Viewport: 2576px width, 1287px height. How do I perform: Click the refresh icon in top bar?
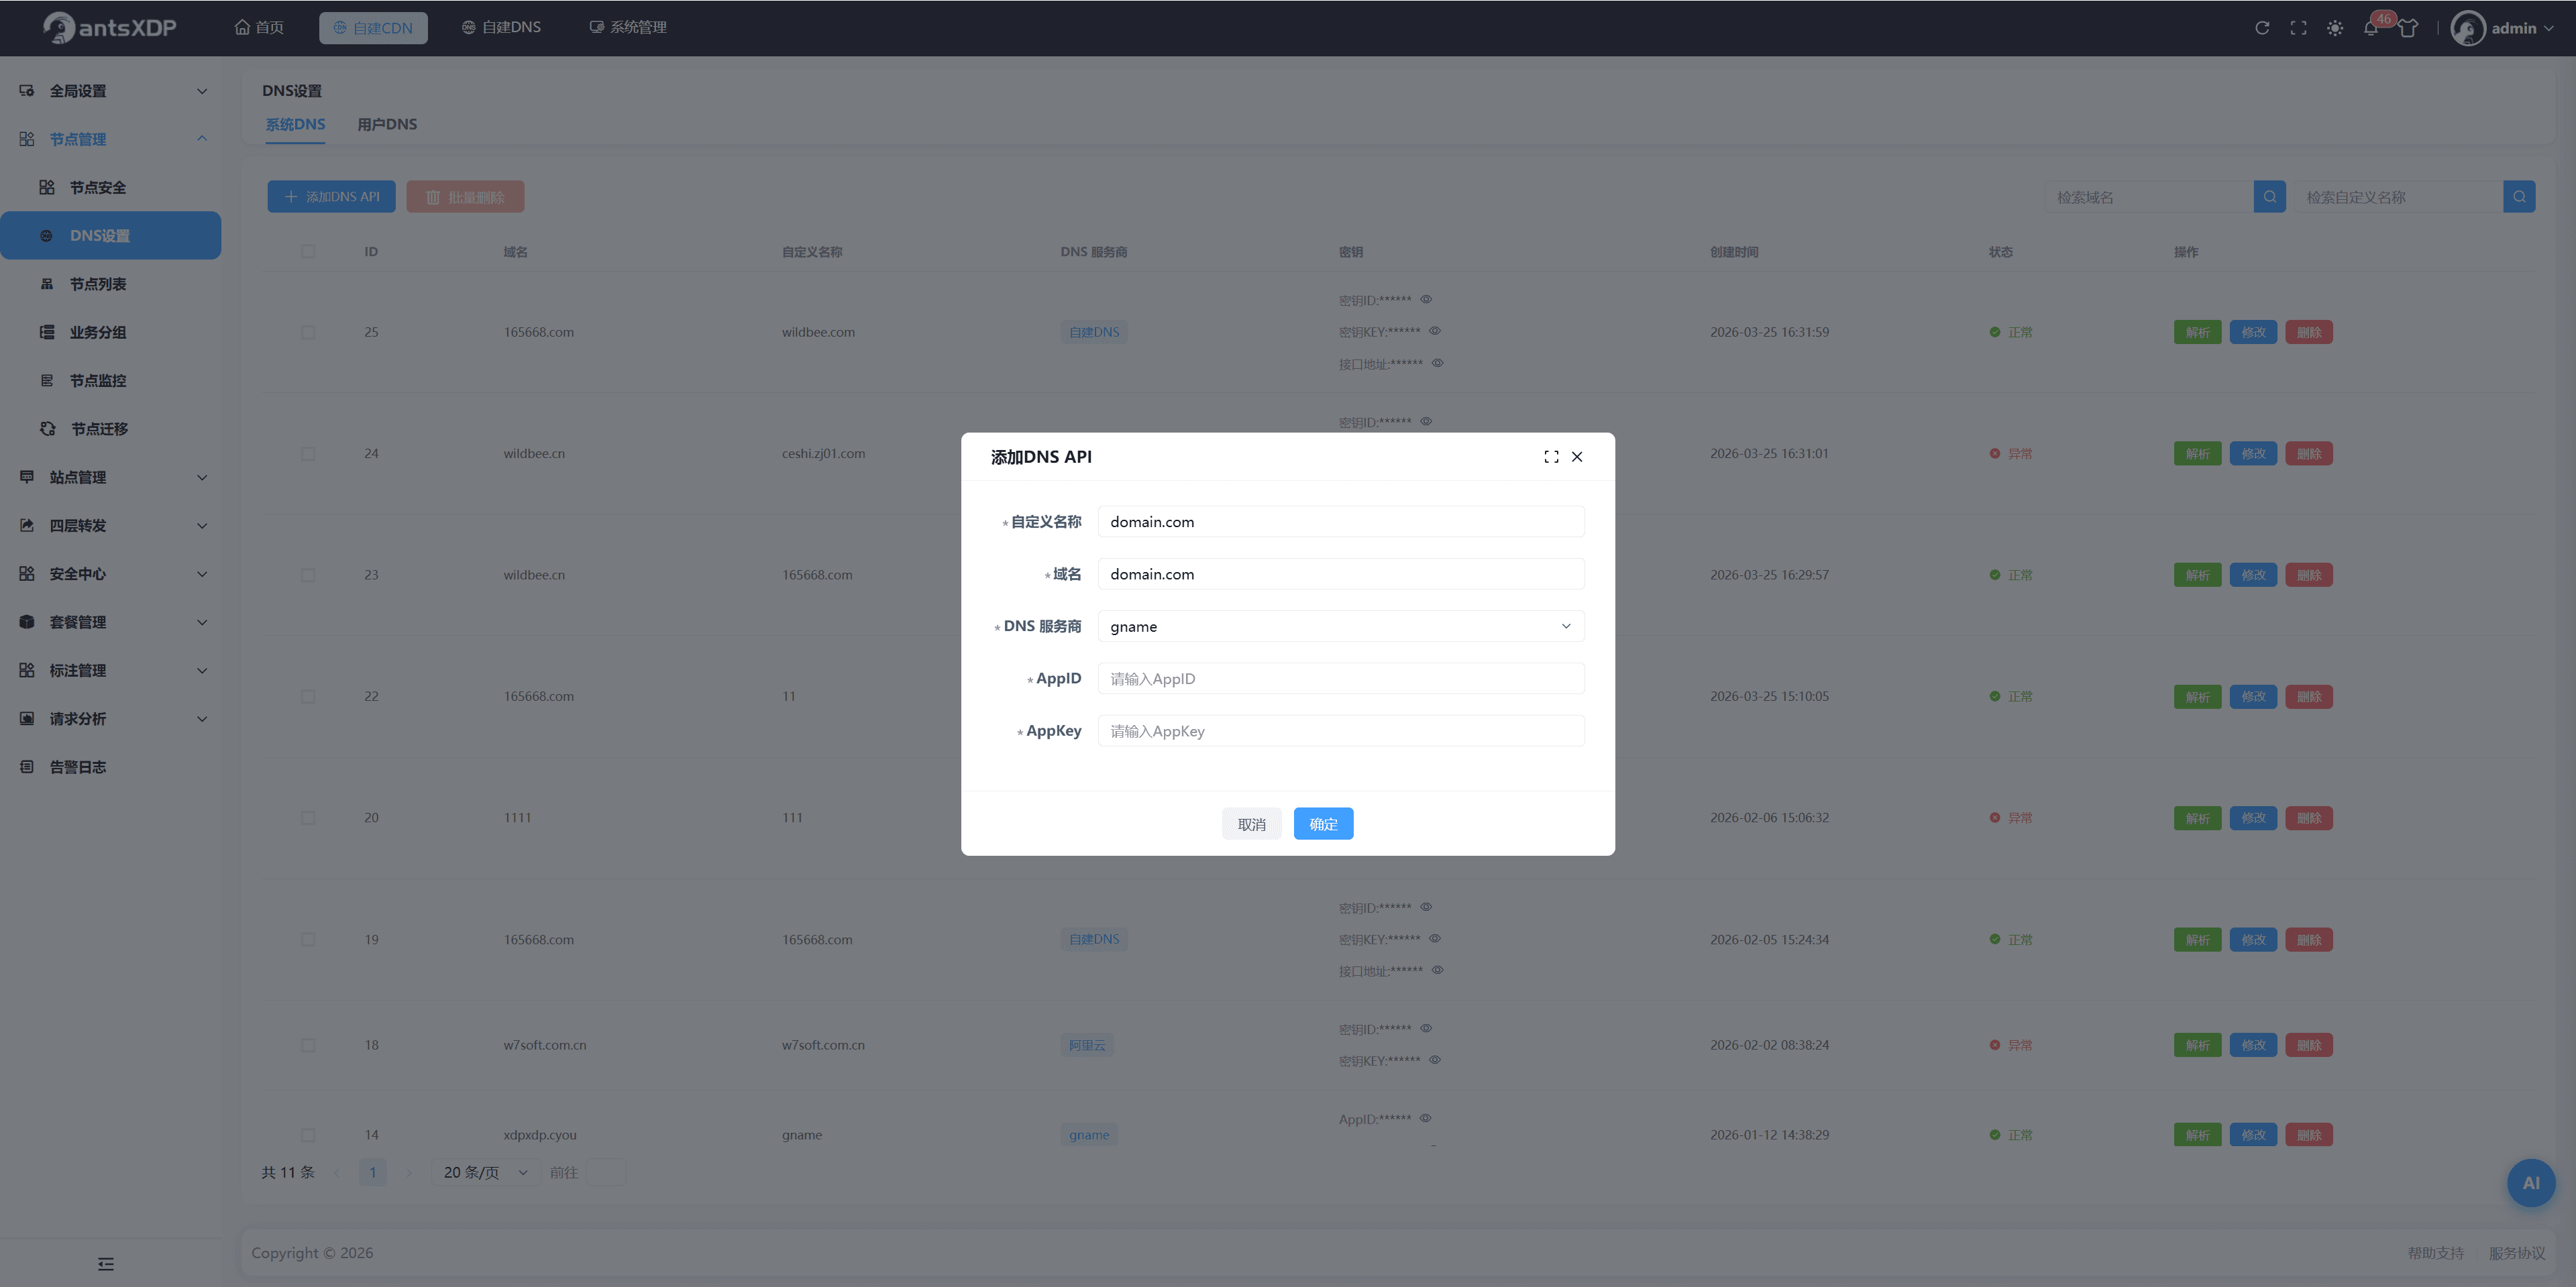coord(2262,28)
